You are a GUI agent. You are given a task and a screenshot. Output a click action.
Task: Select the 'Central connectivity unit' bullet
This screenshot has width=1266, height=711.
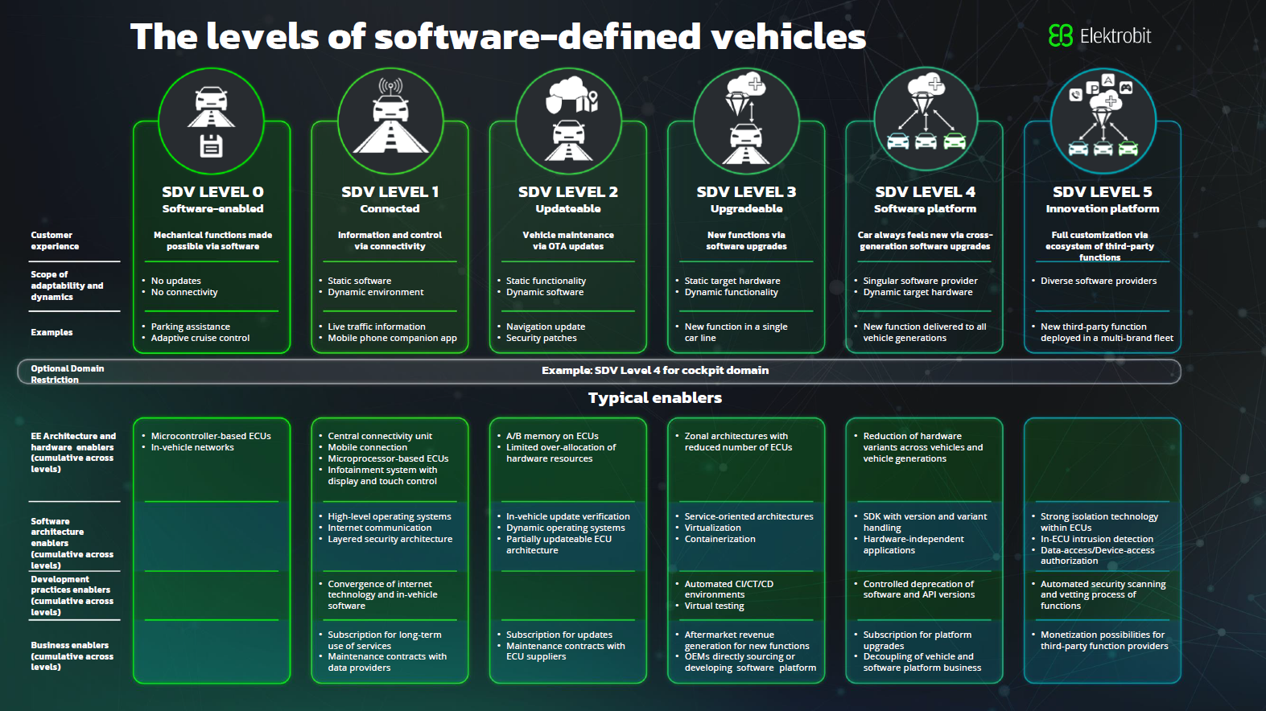click(x=379, y=436)
